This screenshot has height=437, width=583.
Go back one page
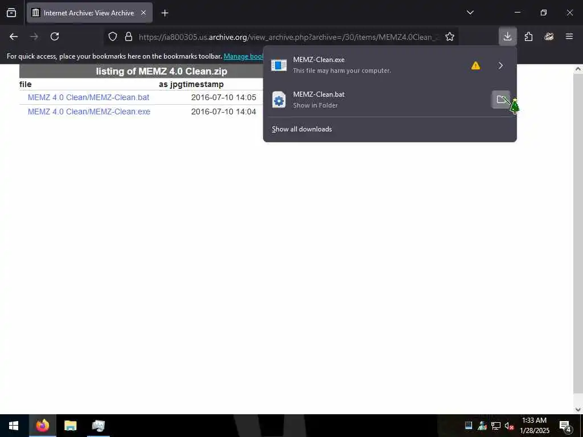point(14,36)
